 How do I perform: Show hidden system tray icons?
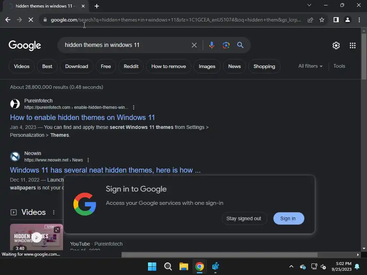point(291,266)
